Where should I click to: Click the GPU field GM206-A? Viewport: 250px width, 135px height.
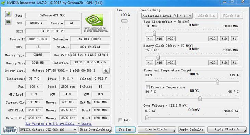(36, 23)
